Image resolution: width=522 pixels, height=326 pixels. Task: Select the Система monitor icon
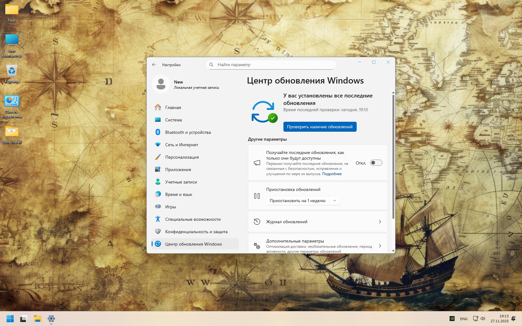click(158, 120)
